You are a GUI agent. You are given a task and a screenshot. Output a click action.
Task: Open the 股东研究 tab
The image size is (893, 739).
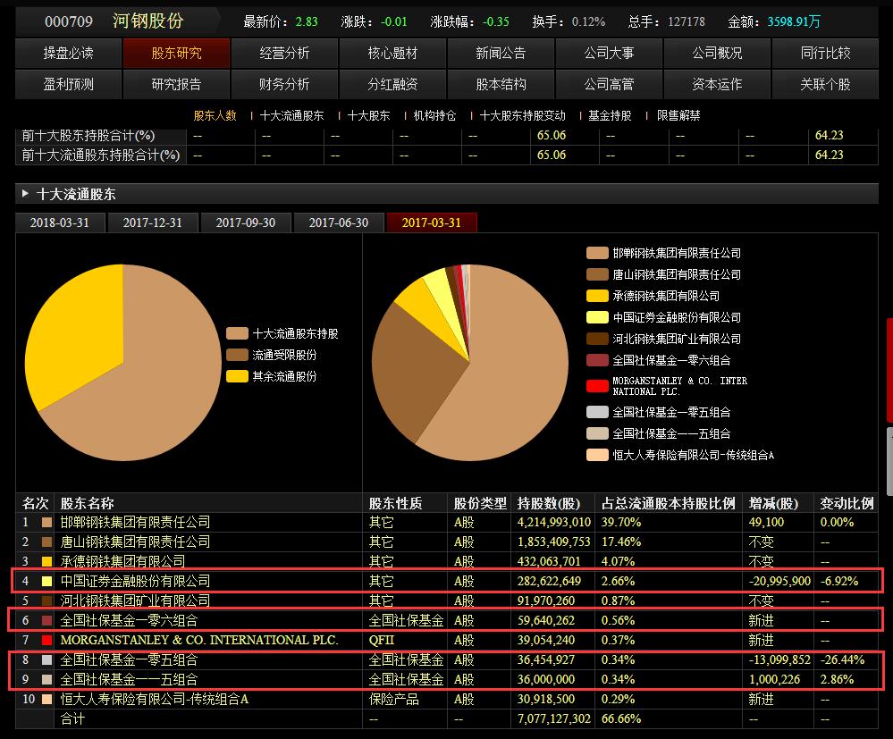176,54
